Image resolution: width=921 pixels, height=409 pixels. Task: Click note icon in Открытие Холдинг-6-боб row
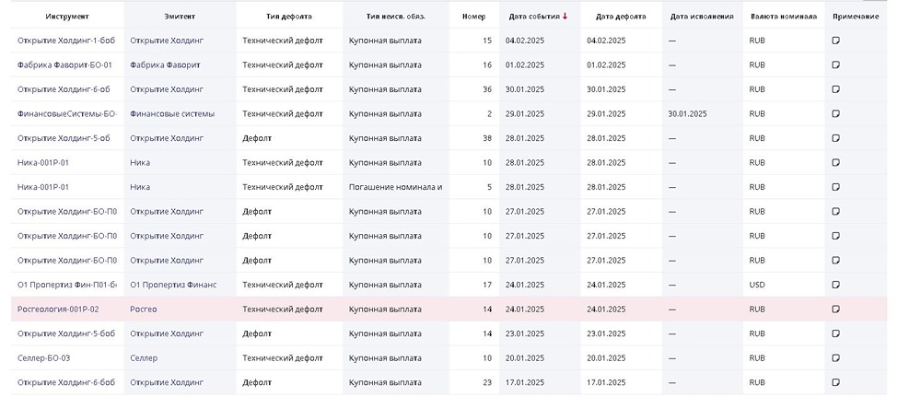coord(835,382)
